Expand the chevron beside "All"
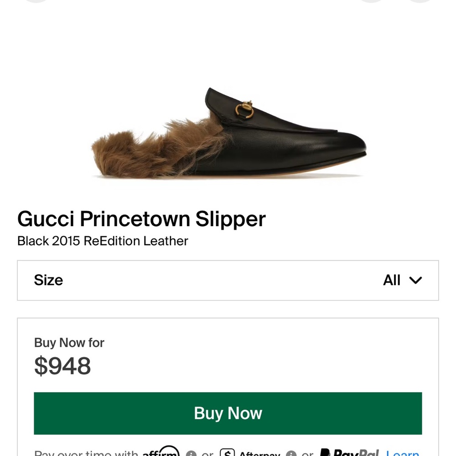 point(415,281)
